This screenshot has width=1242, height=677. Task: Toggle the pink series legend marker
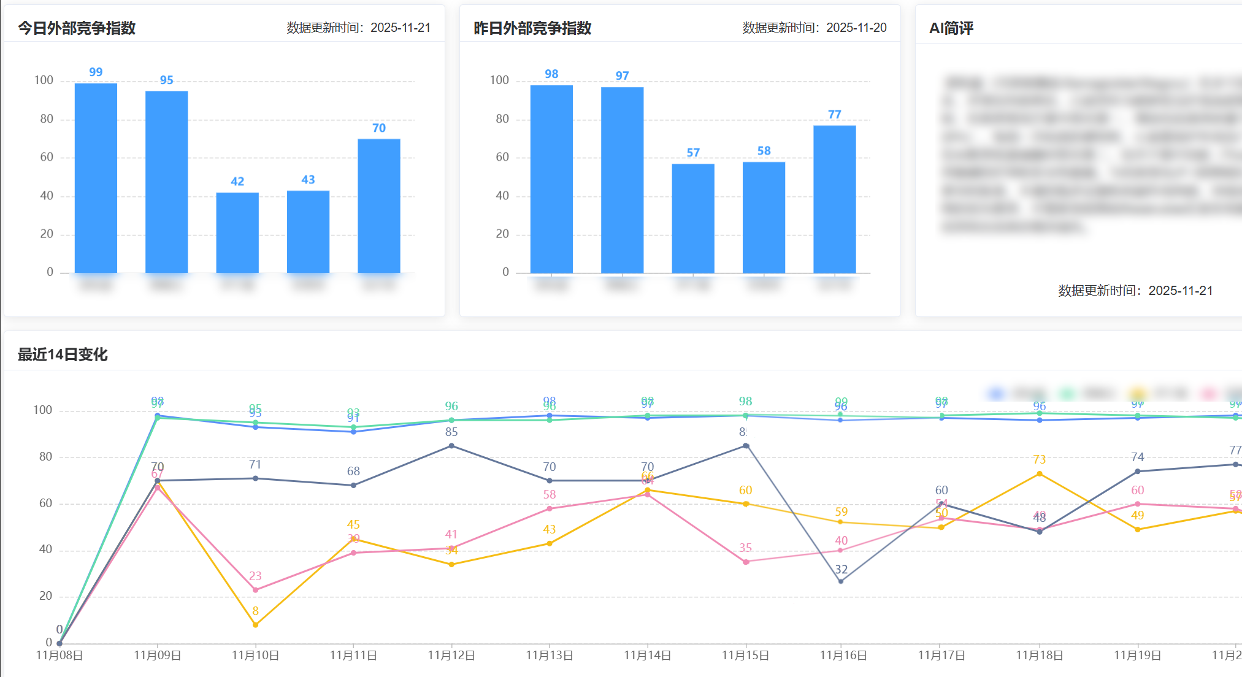(1209, 393)
